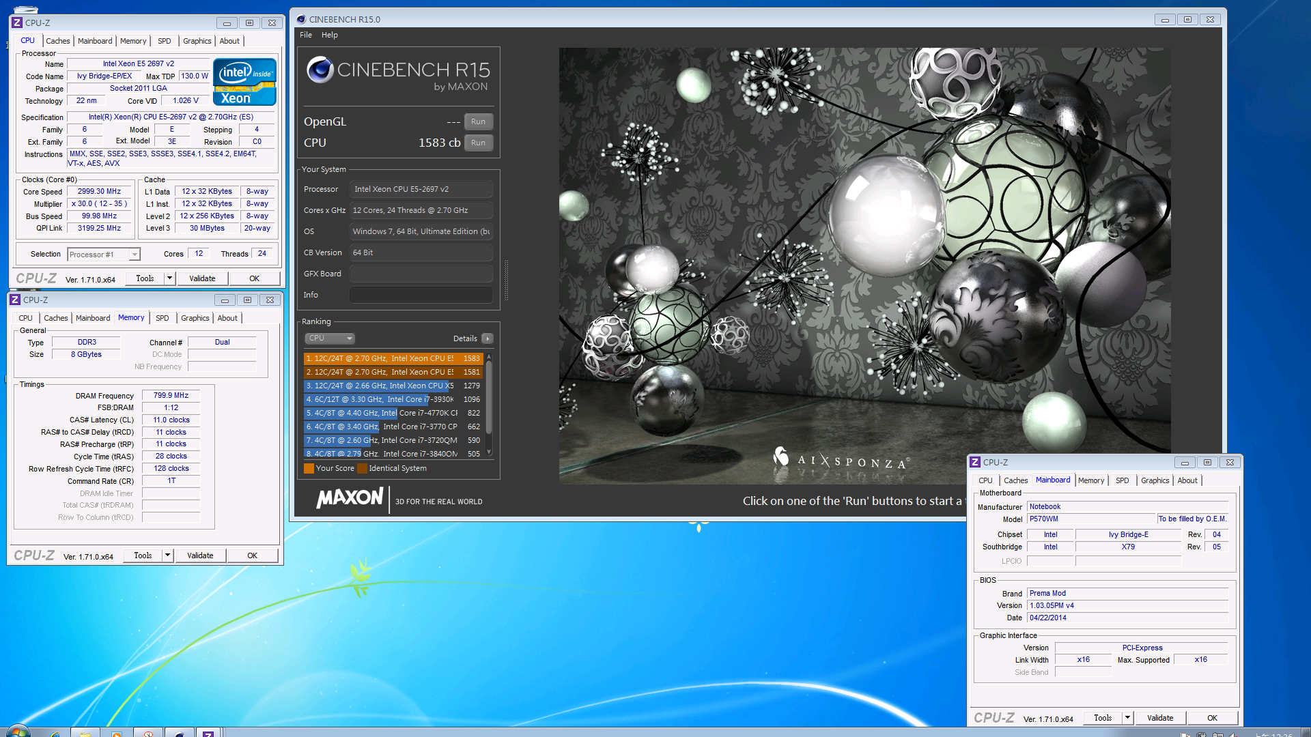Image resolution: width=1311 pixels, height=737 pixels.
Task: Select ranking row 1 with score 1583
Action: tap(393, 358)
